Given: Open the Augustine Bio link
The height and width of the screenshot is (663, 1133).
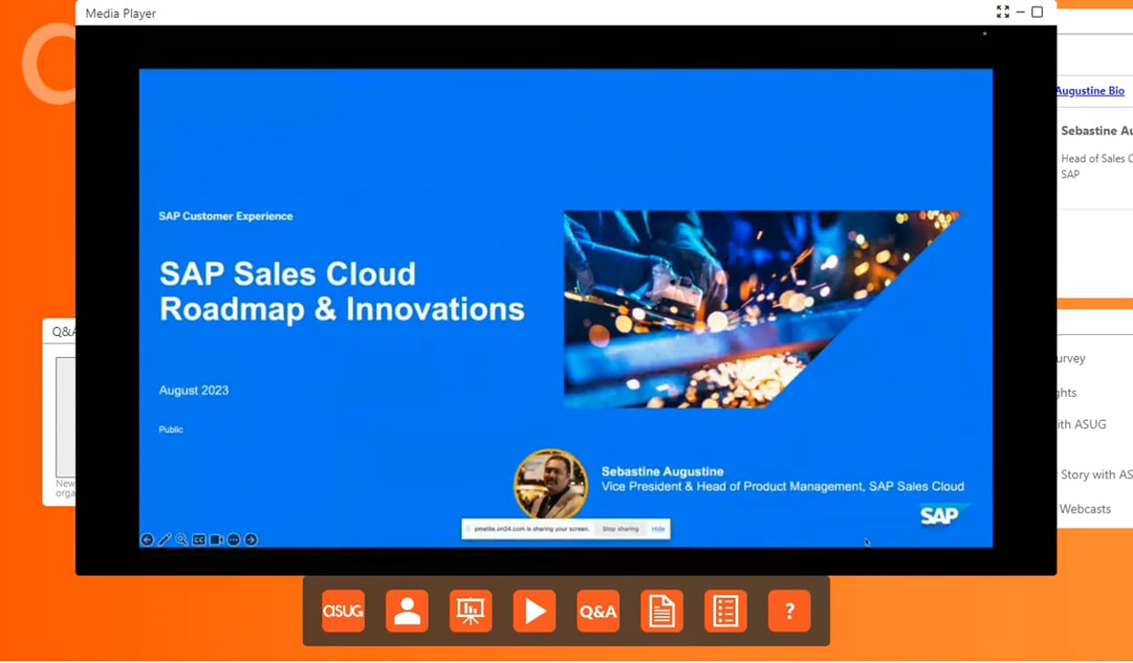Looking at the screenshot, I should pyautogui.click(x=1090, y=90).
